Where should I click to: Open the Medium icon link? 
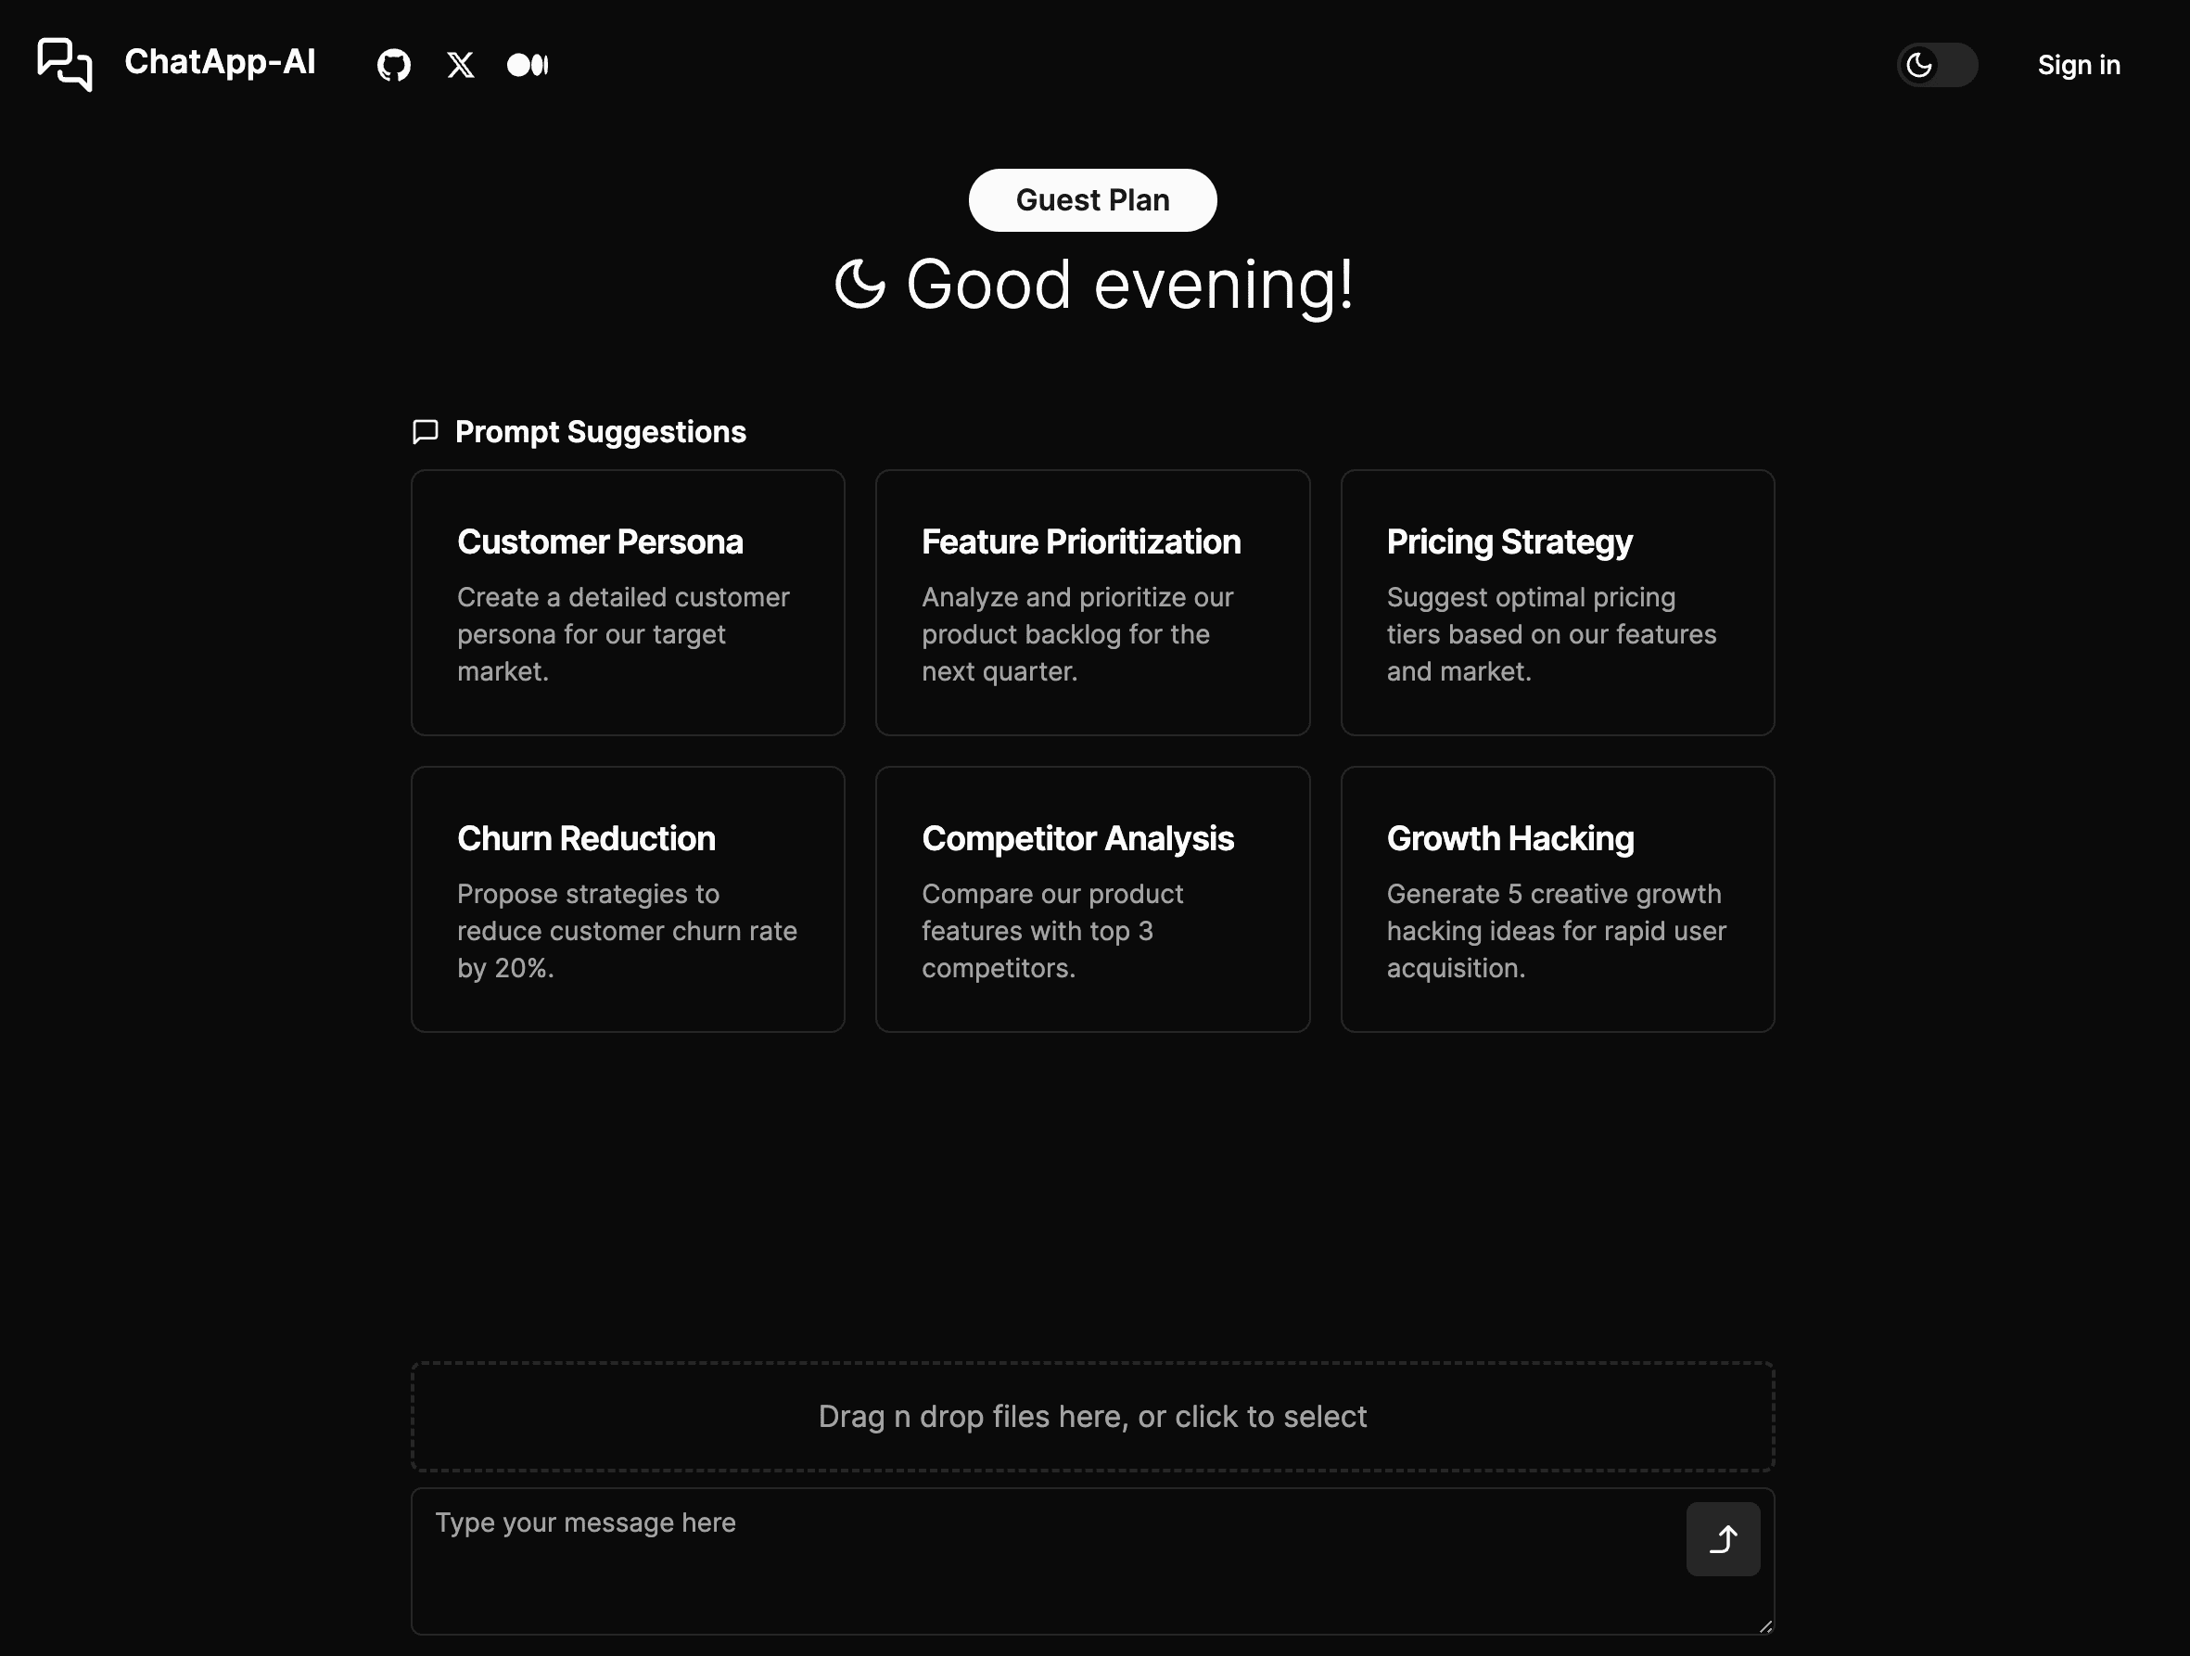tap(528, 65)
